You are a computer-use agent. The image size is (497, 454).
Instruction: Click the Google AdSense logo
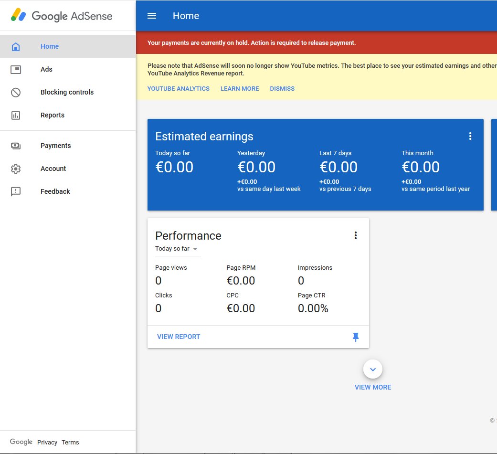click(62, 16)
